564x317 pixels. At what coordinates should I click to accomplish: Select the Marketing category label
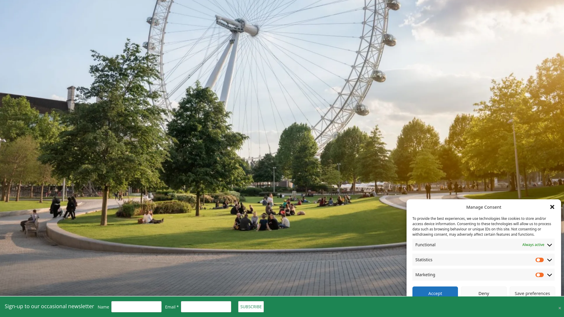click(425, 275)
